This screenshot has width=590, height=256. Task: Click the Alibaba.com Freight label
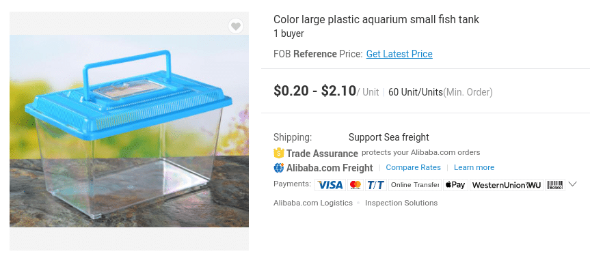[x=330, y=168]
